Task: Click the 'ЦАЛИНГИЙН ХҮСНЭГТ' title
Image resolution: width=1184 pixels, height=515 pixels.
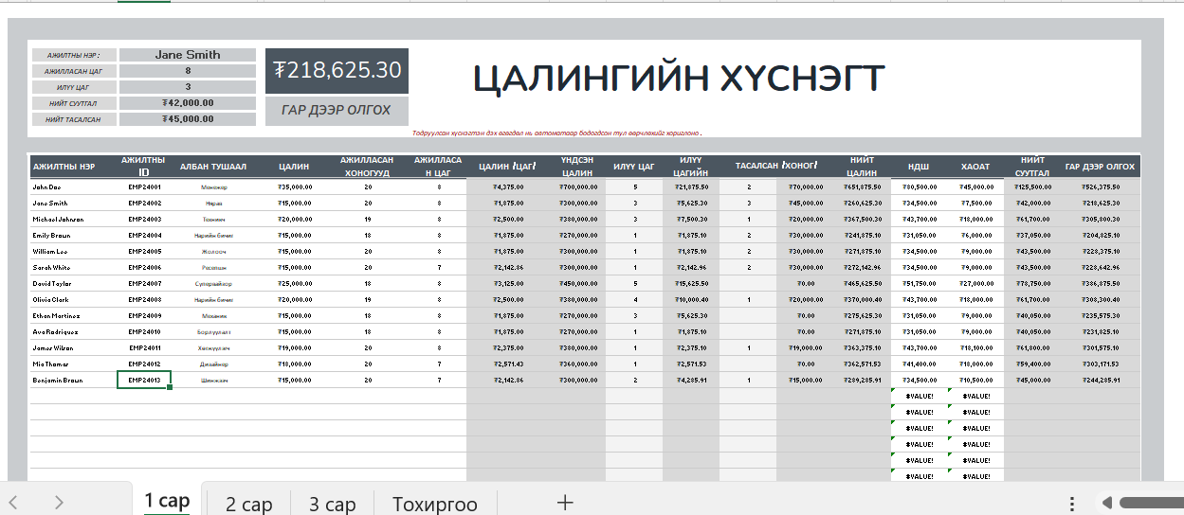Action: [679, 79]
